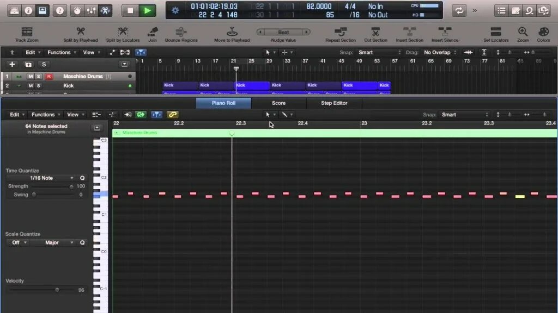558x313 pixels.
Task: Mute the Kick track
Action: pos(31,85)
